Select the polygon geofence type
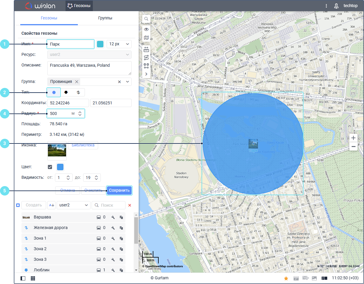364x284 pixels. pos(66,92)
